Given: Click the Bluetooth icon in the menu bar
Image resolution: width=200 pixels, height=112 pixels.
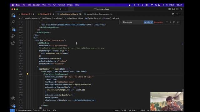Looking at the screenshot, I should tap(142, 5).
